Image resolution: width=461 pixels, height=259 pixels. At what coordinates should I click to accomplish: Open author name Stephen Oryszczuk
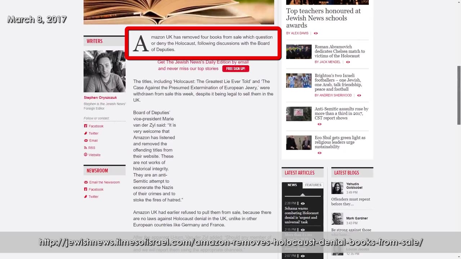[100, 97]
